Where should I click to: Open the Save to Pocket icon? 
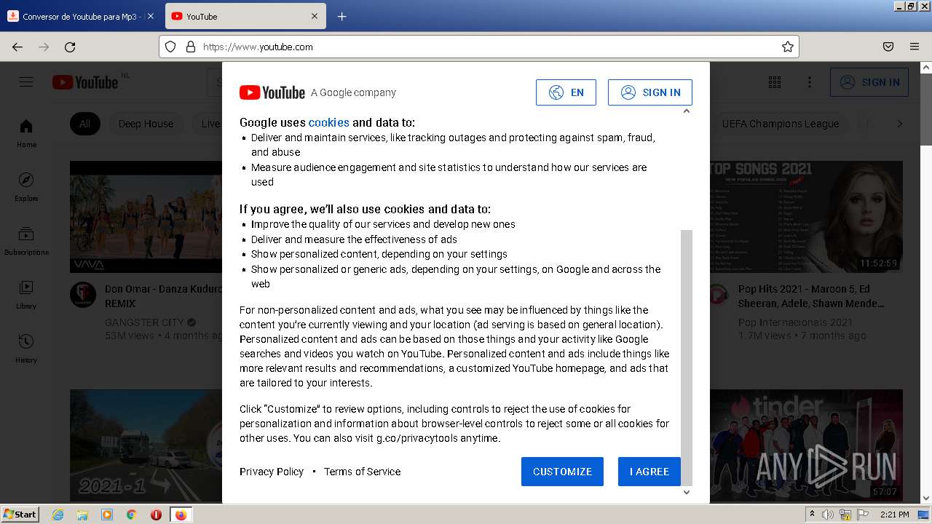(x=888, y=47)
